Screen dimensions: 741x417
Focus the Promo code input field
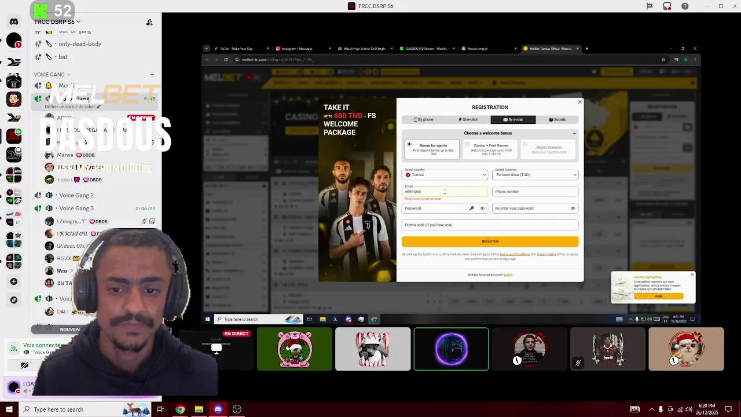(490, 225)
